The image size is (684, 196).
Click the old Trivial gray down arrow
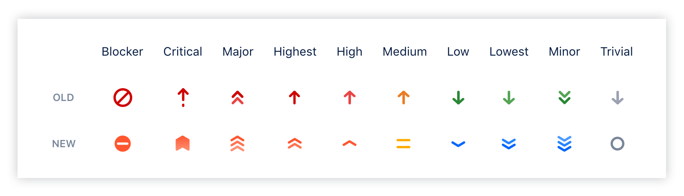[x=617, y=98]
